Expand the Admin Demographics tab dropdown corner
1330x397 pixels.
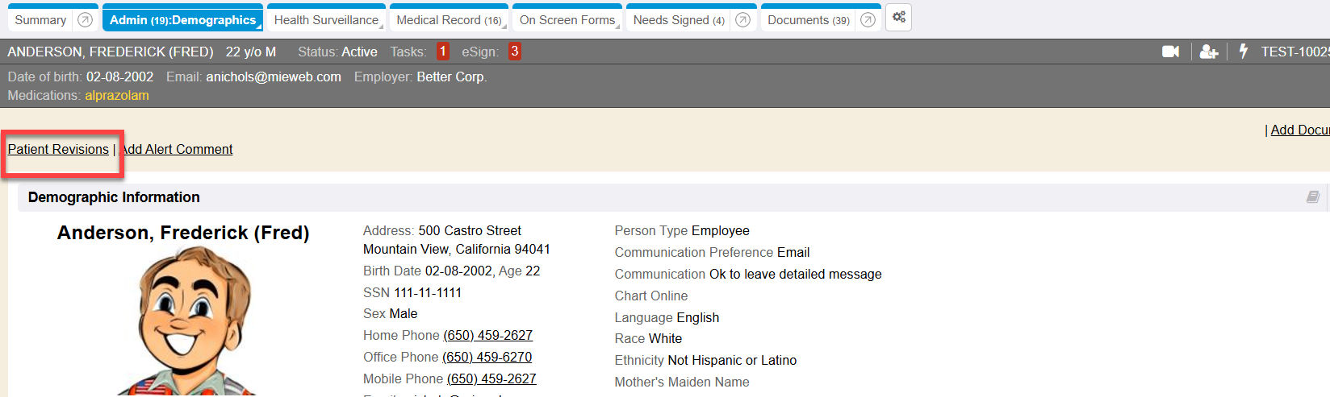259,27
